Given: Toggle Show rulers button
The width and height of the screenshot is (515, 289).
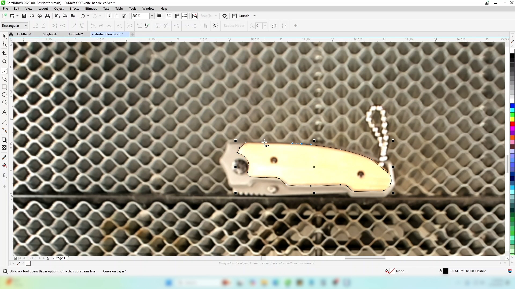Looking at the screenshot, I should click(x=169, y=16).
